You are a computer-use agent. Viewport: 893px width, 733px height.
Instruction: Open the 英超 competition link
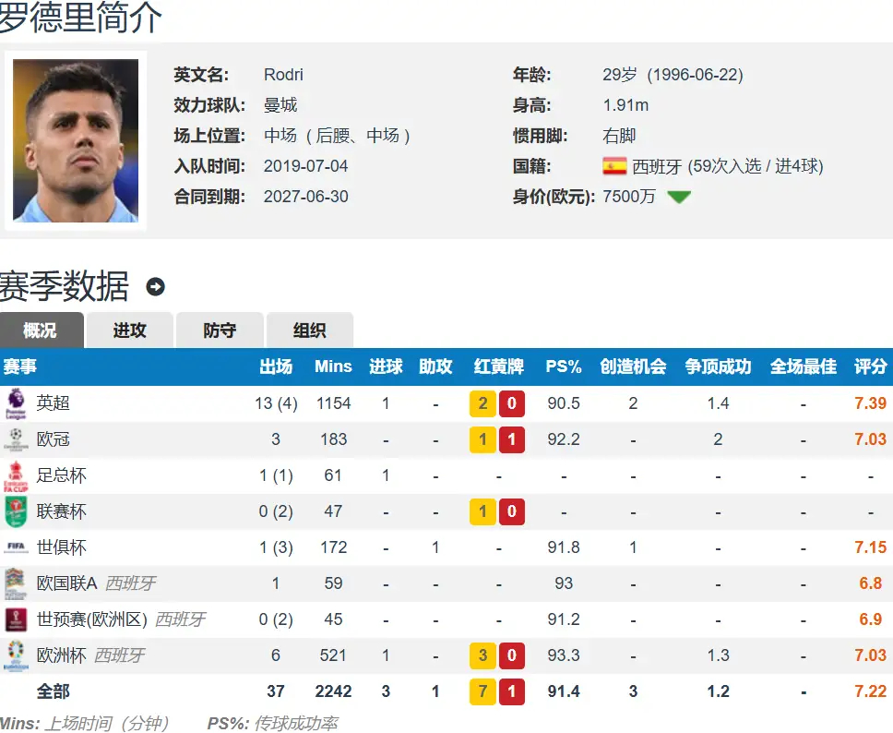[54, 403]
